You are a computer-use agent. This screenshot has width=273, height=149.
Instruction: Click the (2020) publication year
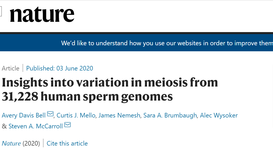click(31, 143)
